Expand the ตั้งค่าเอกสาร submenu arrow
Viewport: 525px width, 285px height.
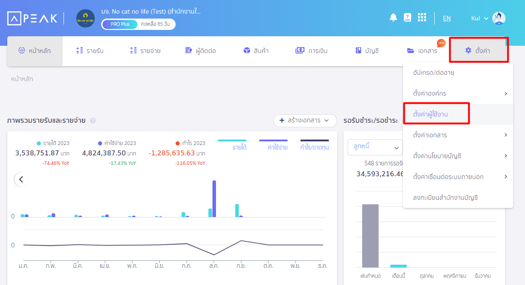[x=505, y=135]
